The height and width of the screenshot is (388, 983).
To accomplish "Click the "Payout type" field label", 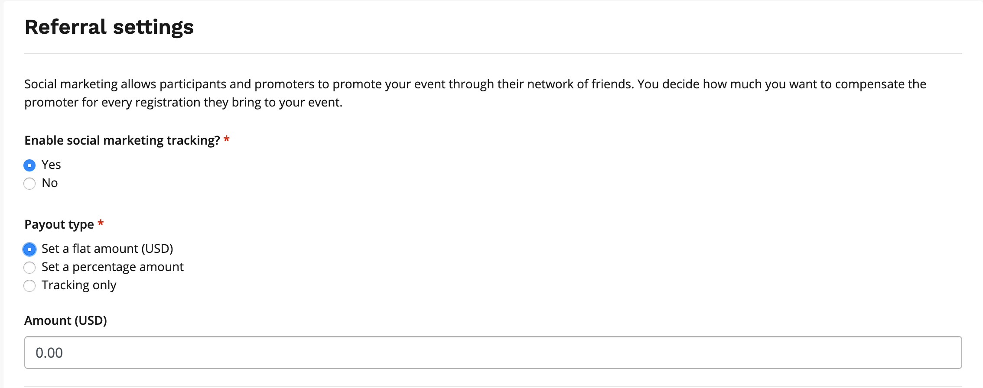I will tap(59, 225).
